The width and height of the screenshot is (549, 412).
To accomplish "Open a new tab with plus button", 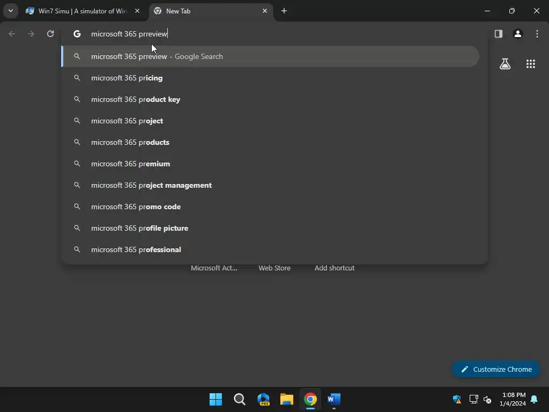I will (x=284, y=11).
